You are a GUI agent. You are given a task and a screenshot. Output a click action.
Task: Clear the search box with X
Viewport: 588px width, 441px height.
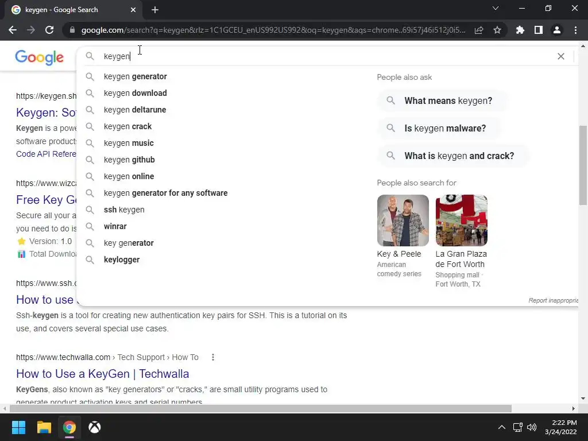(561, 56)
